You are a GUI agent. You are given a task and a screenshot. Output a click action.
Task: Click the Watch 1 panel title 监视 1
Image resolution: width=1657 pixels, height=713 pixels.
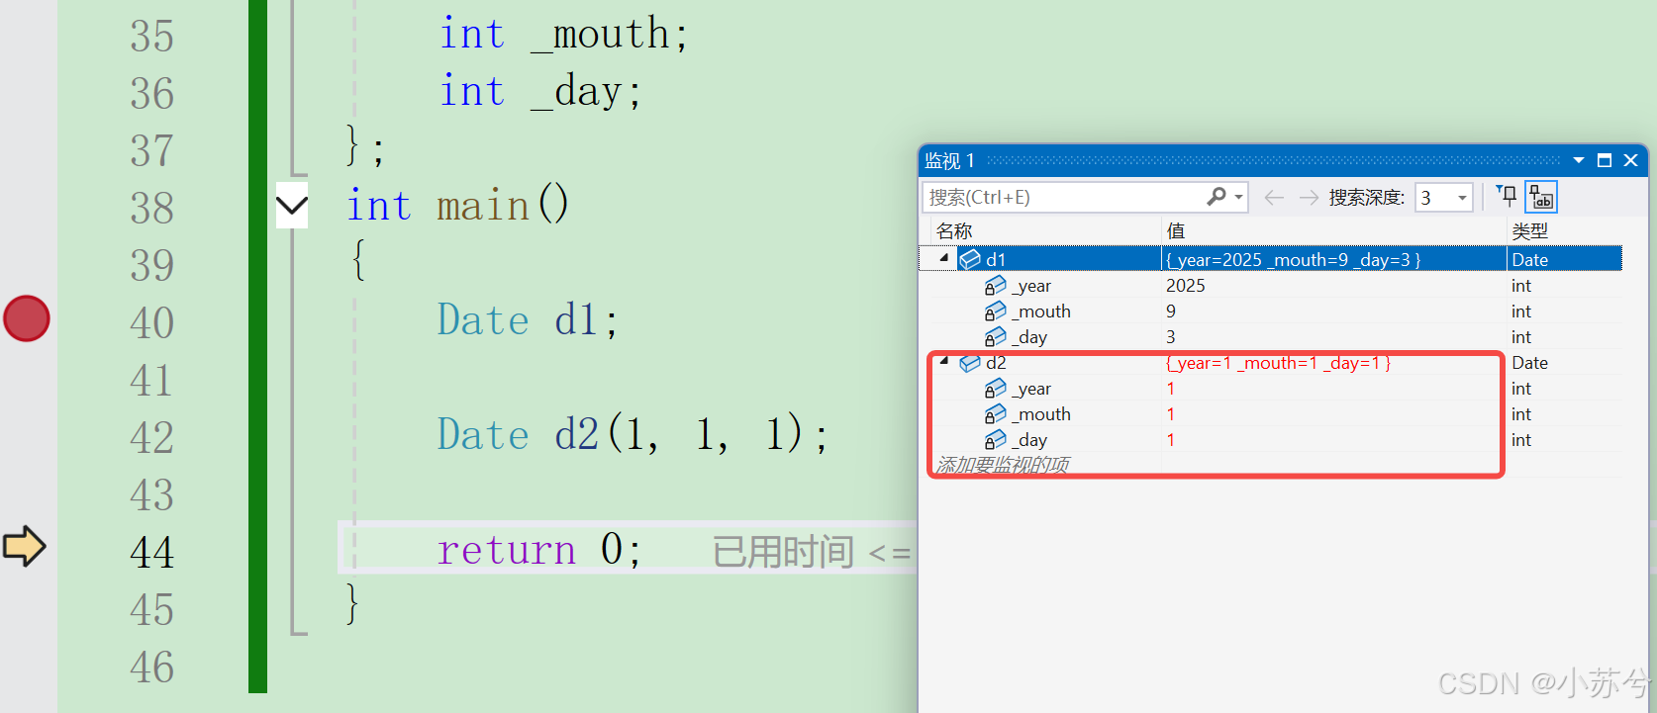tap(949, 160)
